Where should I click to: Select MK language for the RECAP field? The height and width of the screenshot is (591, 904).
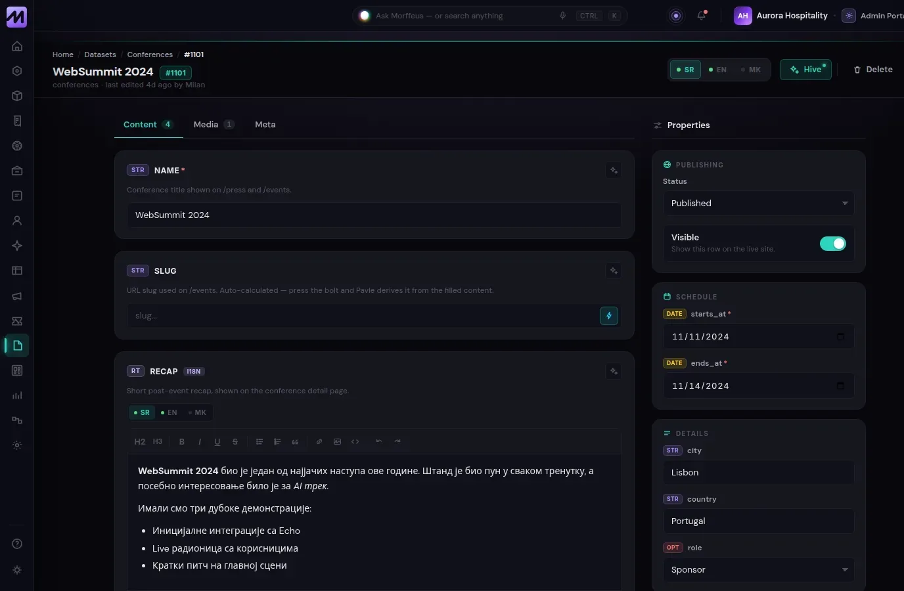pos(197,412)
